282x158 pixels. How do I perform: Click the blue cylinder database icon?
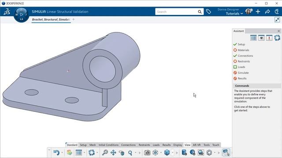point(184,152)
